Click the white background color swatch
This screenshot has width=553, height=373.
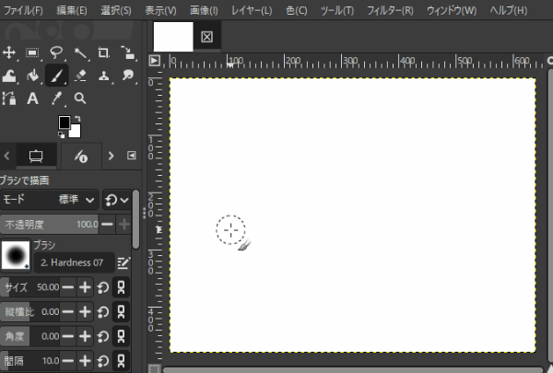[76, 132]
